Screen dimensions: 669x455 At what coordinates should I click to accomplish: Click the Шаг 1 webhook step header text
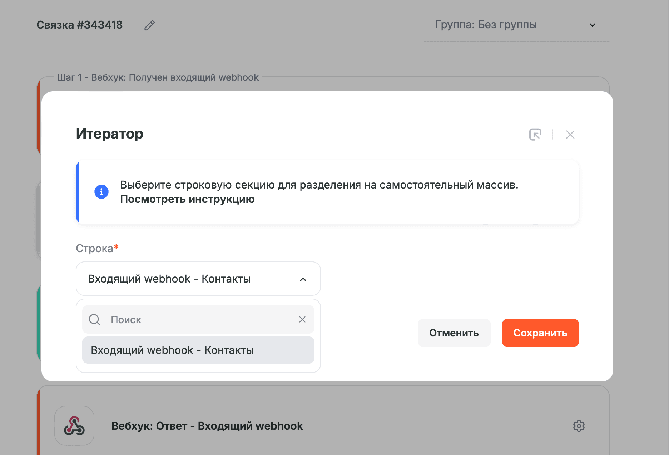click(158, 77)
